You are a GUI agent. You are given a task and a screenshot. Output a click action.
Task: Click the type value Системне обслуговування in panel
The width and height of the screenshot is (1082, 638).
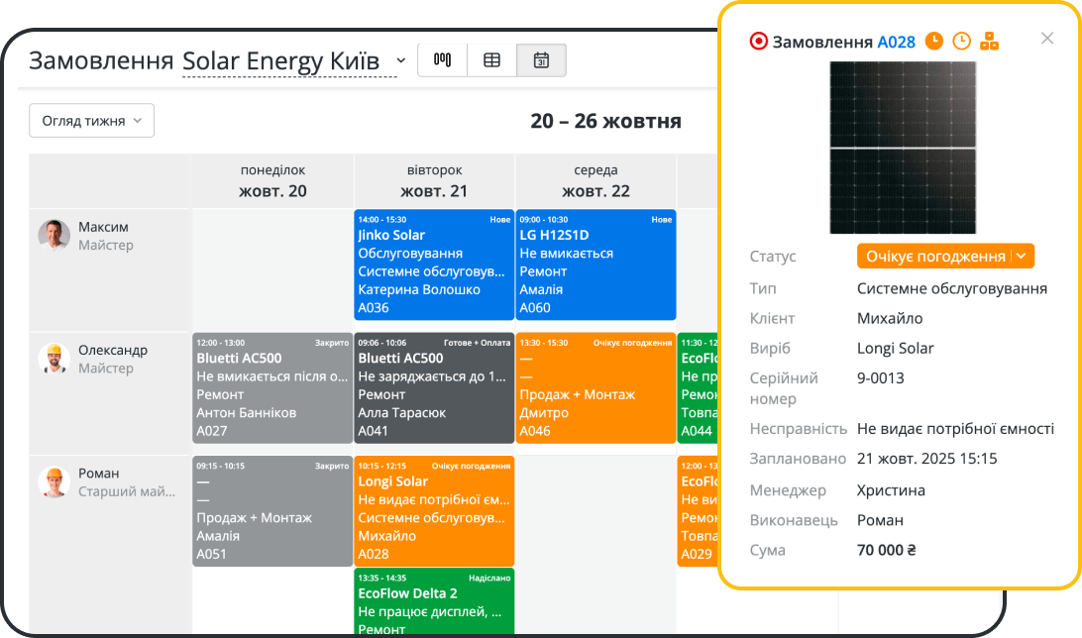(952, 288)
